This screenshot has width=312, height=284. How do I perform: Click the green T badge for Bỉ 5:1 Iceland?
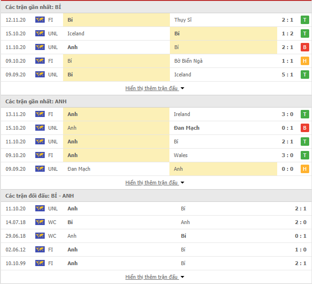[x=304, y=75]
